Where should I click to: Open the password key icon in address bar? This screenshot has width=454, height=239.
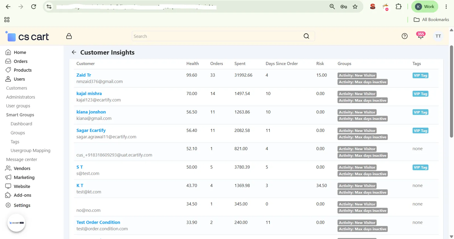point(344,7)
